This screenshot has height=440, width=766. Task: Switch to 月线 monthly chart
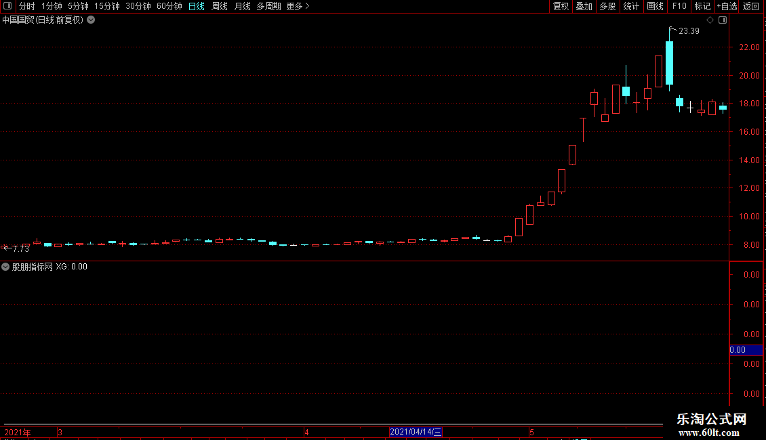coord(242,6)
